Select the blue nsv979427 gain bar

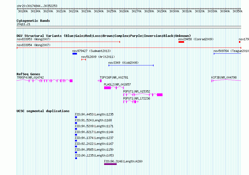[75, 54]
